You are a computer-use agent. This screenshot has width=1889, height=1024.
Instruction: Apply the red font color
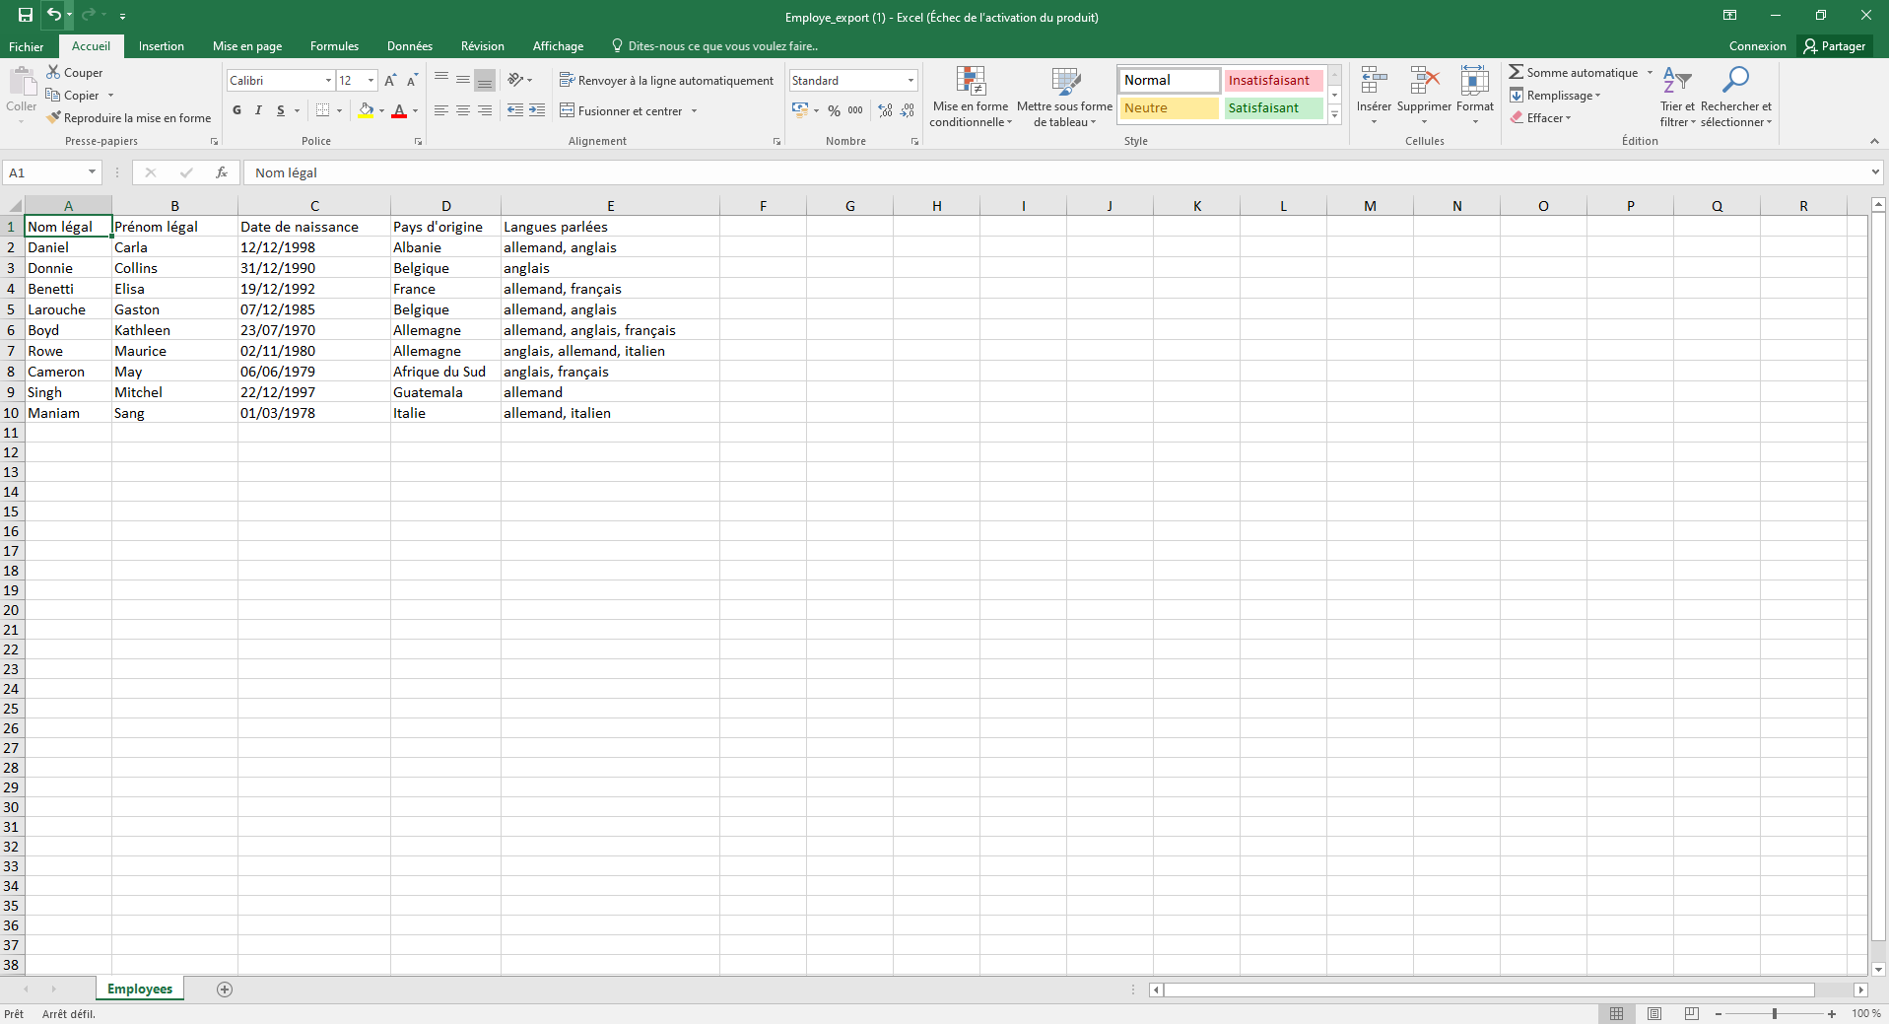399,110
